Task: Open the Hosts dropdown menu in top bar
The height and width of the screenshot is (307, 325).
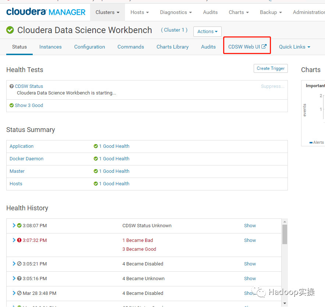Action: tap(139, 12)
